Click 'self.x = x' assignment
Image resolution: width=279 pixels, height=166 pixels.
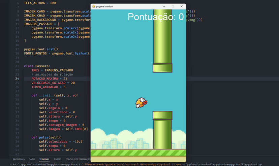(x=49, y=100)
